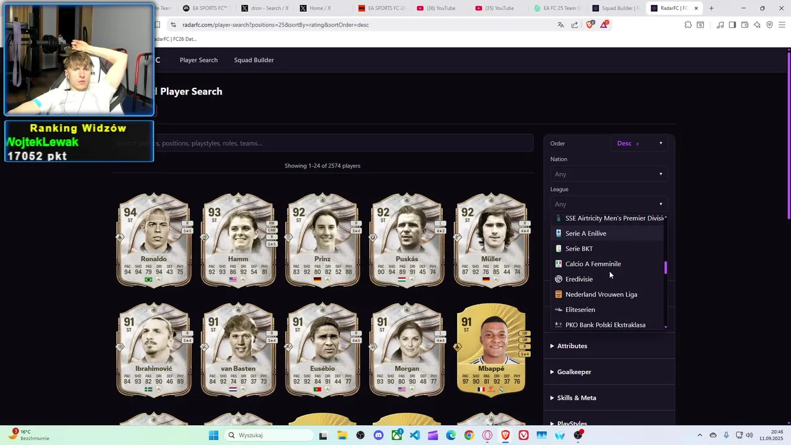The height and width of the screenshot is (445, 791).
Task: Open van Basten 91 ST card
Action: (238, 349)
